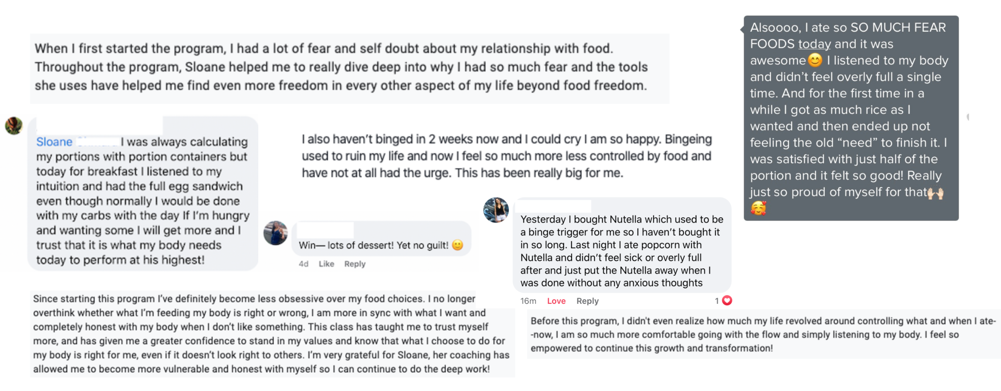This screenshot has height=391, width=1001.
Task: Click the smiling emoji after 'awesome'
Action: (x=815, y=60)
